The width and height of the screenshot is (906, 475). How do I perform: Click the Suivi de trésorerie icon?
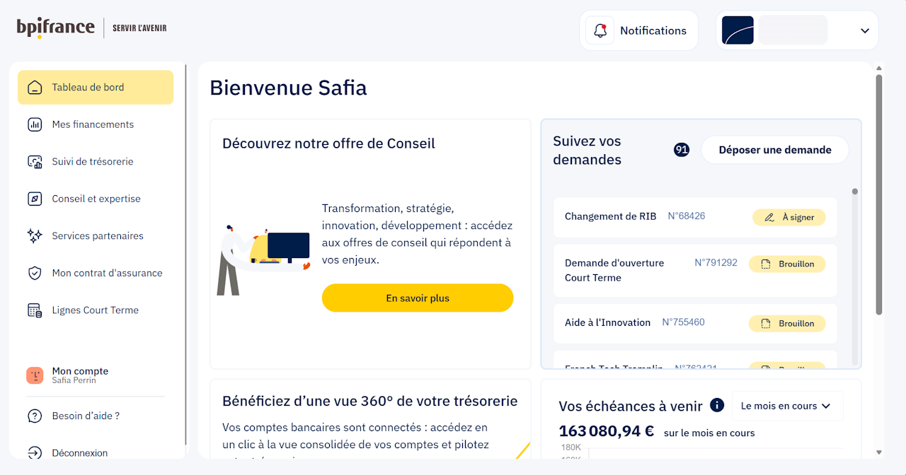[x=35, y=162]
